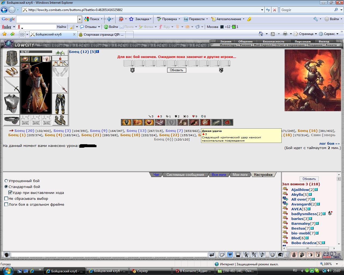Open the Инвентарь submenu item
Screen dimensions: 344x275
[228, 45]
